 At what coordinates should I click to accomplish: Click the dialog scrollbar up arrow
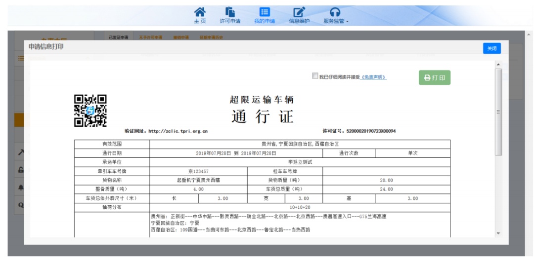[498, 65]
